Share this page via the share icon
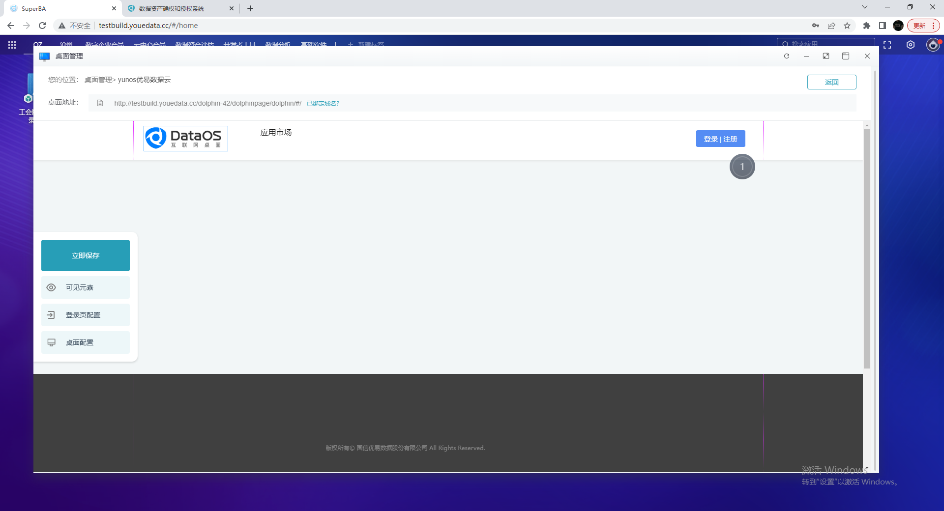944x511 pixels. [831, 26]
